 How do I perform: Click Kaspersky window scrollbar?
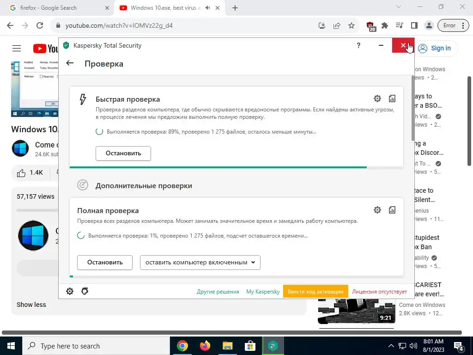tap(412, 108)
